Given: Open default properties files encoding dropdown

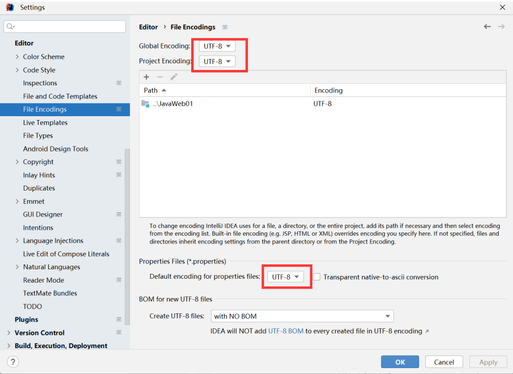Looking at the screenshot, I should point(285,277).
